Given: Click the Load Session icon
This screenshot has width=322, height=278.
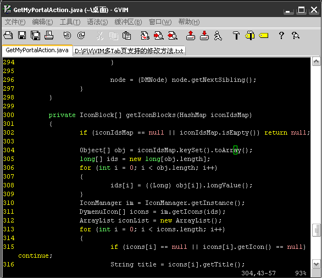Looking at the screenshot, I should pyautogui.click(x=191, y=36).
